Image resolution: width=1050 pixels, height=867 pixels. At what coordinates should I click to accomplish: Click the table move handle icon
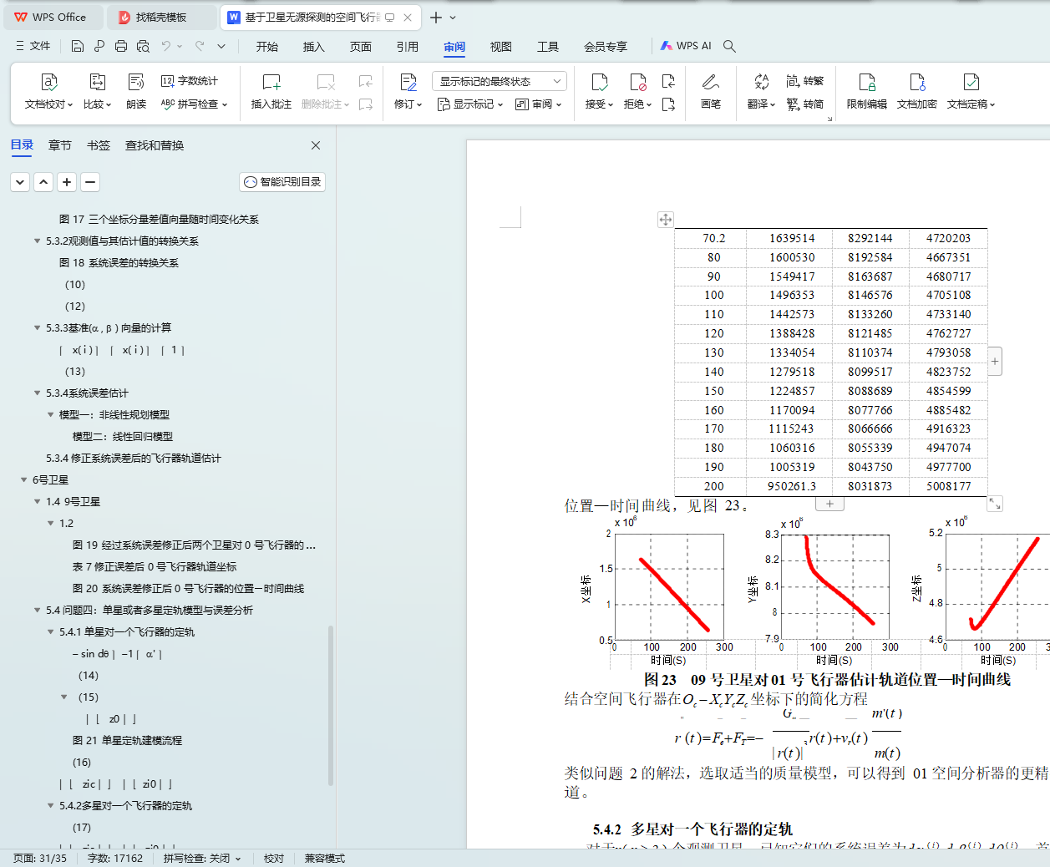coord(665,220)
